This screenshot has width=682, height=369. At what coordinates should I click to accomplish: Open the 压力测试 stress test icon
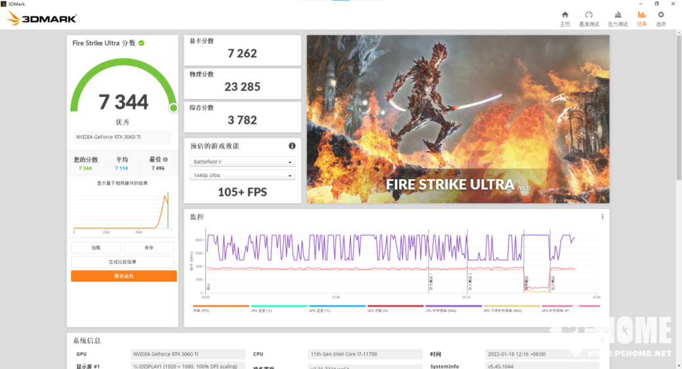tap(618, 15)
